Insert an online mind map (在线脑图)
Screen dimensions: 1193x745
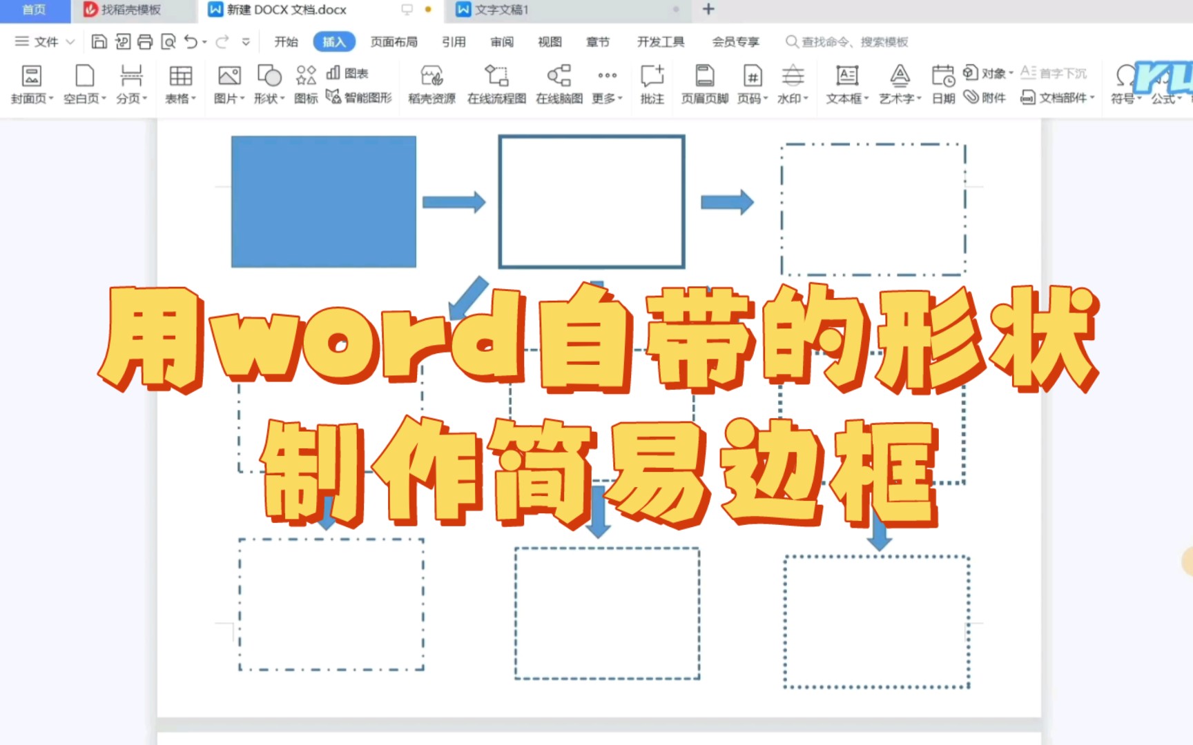point(559,84)
